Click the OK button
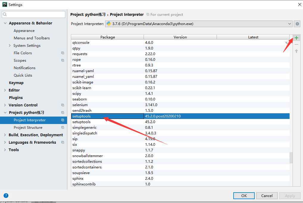This screenshot has width=303, height=203. coord(244,196)
